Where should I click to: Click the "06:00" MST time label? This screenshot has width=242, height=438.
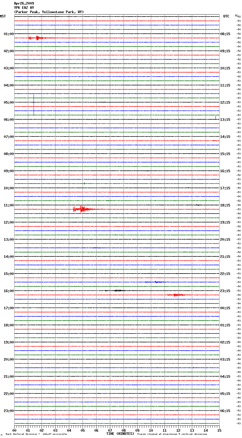[9, 120]
